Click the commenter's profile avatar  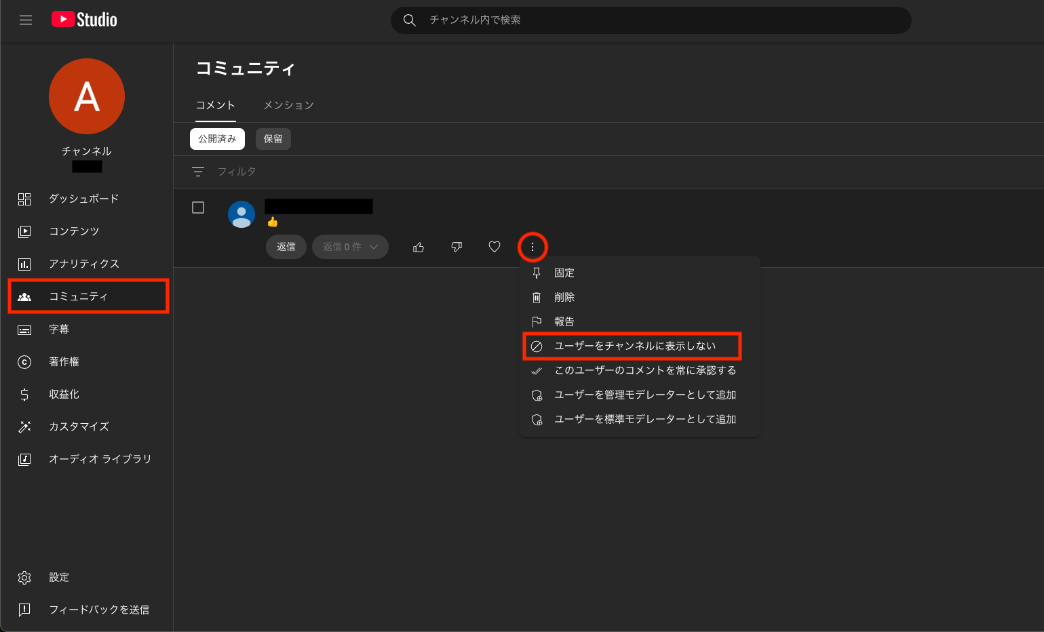click(x=241, y=214)
